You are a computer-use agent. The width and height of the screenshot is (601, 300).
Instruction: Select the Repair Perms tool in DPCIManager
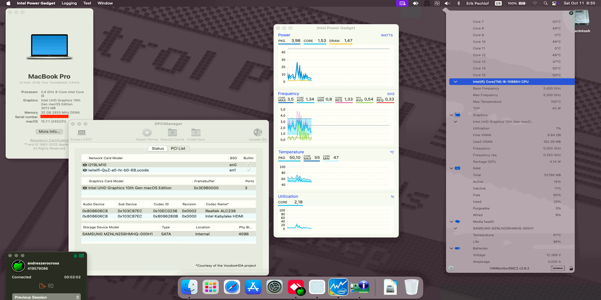[x=147, y=134]
